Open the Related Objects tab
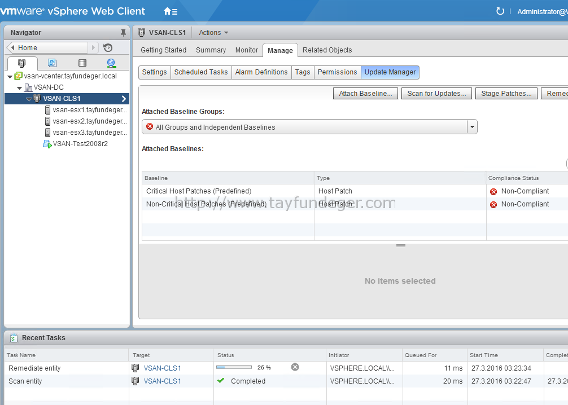The image size is (568, 405). (x=327, y=50)
